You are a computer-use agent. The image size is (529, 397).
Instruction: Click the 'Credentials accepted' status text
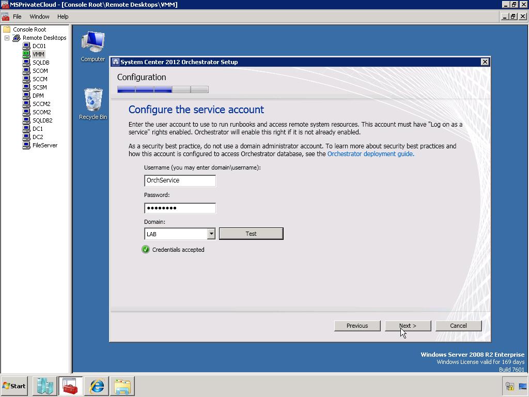pos(178,250)
